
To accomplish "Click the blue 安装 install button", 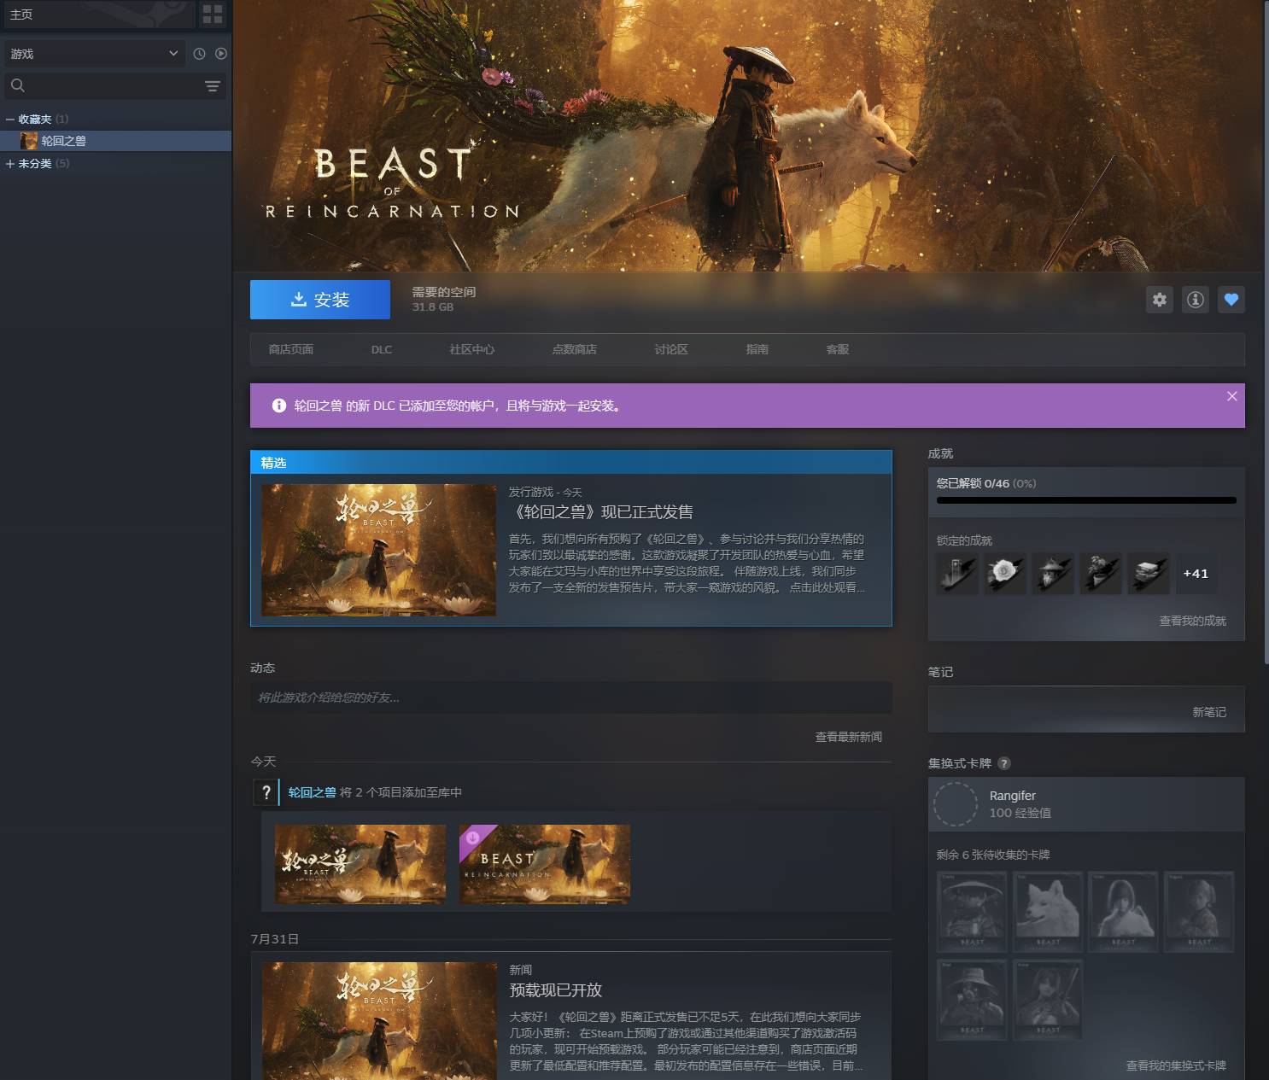I will pyautogui.click(x=320, y=300).
